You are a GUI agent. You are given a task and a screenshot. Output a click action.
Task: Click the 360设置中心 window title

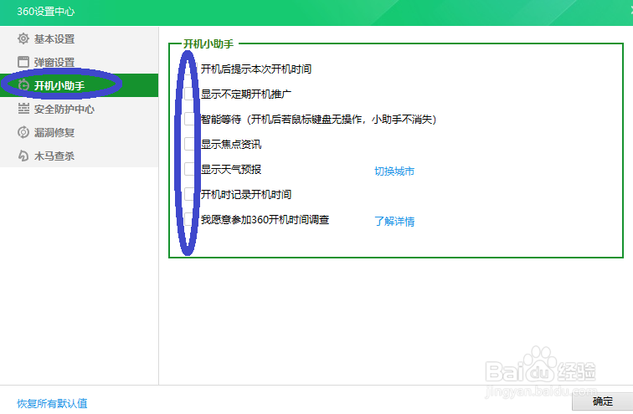coord(45,11)
